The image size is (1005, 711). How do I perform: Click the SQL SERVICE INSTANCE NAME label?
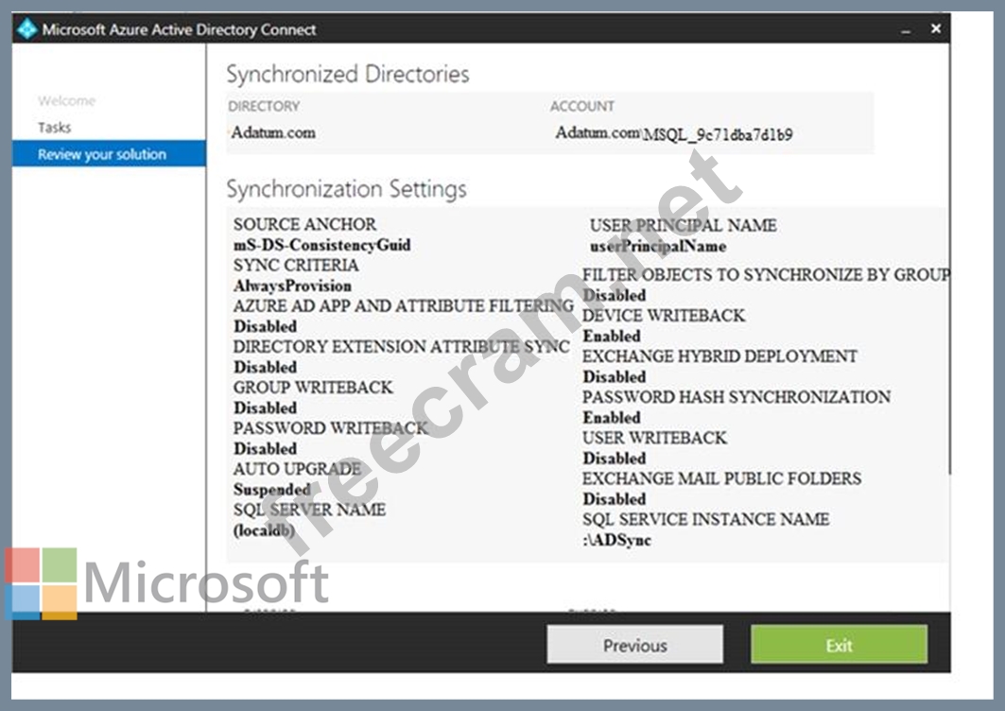pos(705,520)
